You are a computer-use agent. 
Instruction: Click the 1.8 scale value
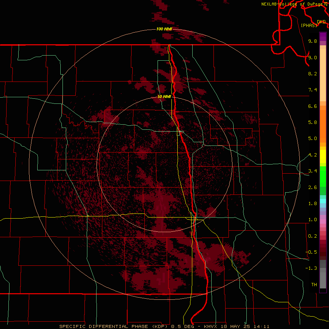[x=313, y=204]
